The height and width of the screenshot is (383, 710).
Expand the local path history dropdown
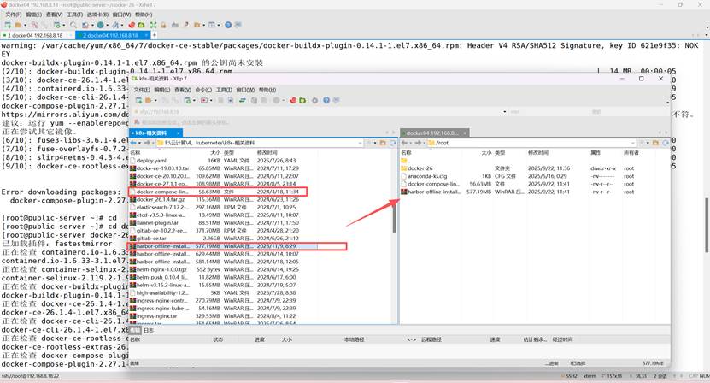coord(360,143)
